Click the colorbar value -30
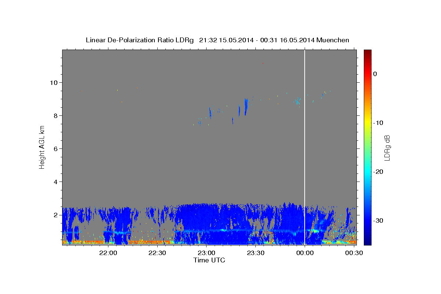This screenshot has width=441, height=294. [379, 220]
